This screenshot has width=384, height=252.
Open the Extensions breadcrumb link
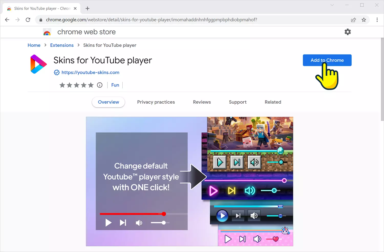click(62, 45)
